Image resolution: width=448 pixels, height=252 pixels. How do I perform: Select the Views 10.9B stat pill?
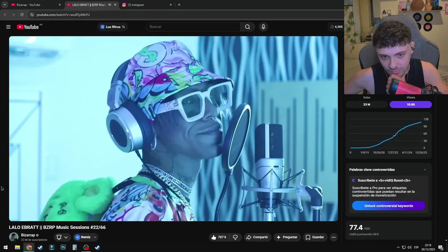(411, 104)
